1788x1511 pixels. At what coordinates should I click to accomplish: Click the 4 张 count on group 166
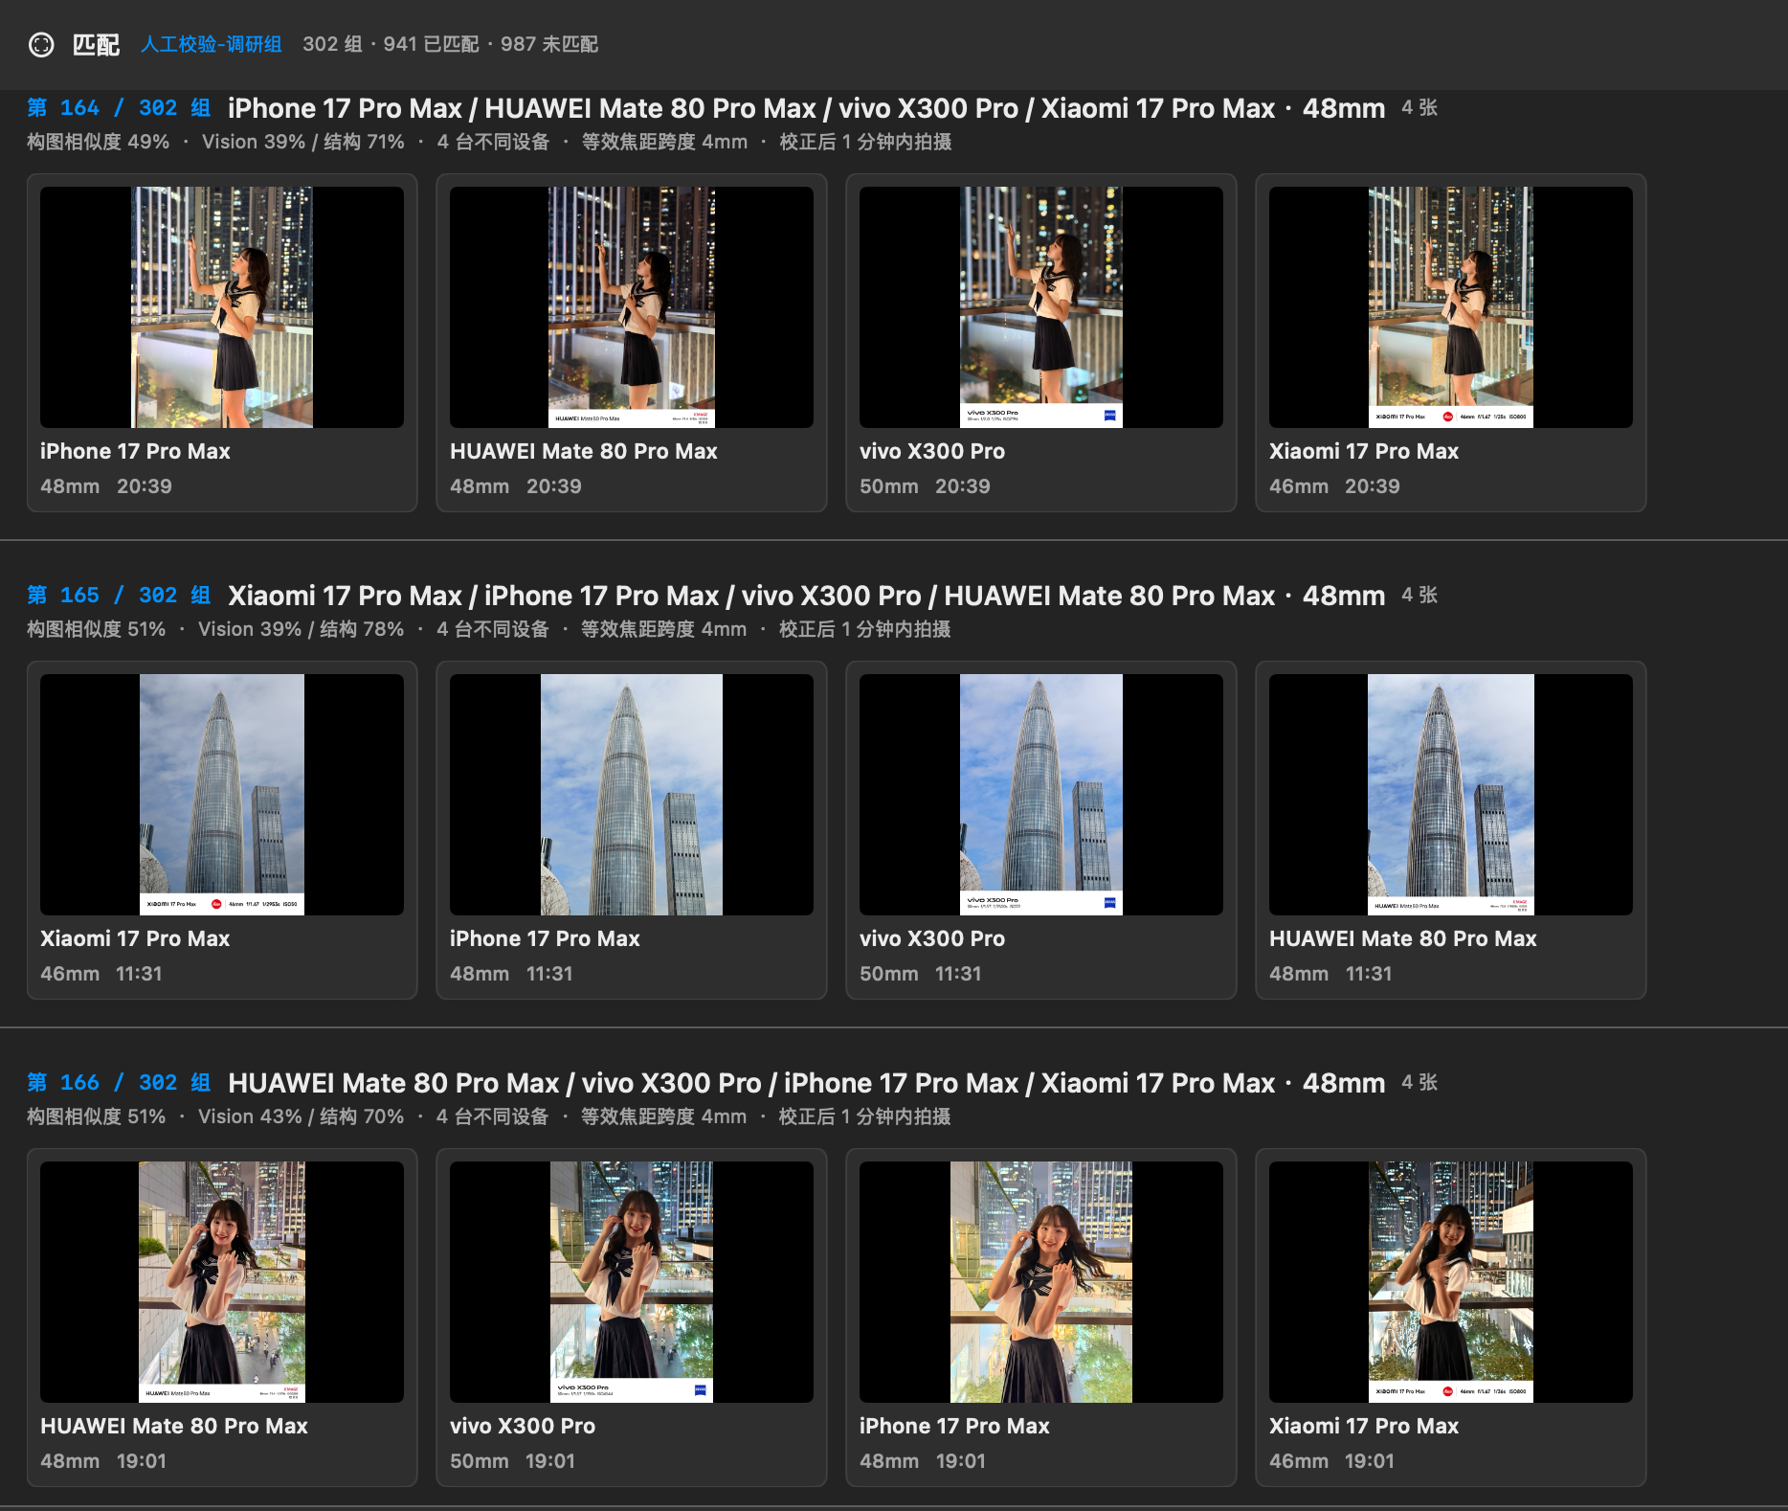coord(1419,1083)
